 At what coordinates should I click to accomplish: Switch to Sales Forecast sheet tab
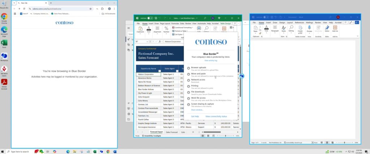tap(172, 132)
